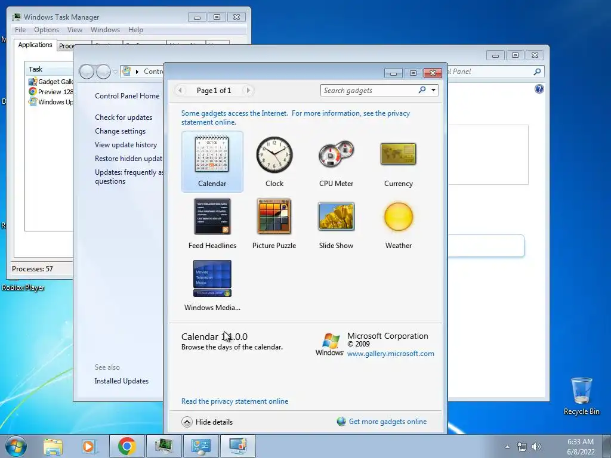611x458 pixels.
Task: Click the Back button in Control Panel
Action: point(87,72)
